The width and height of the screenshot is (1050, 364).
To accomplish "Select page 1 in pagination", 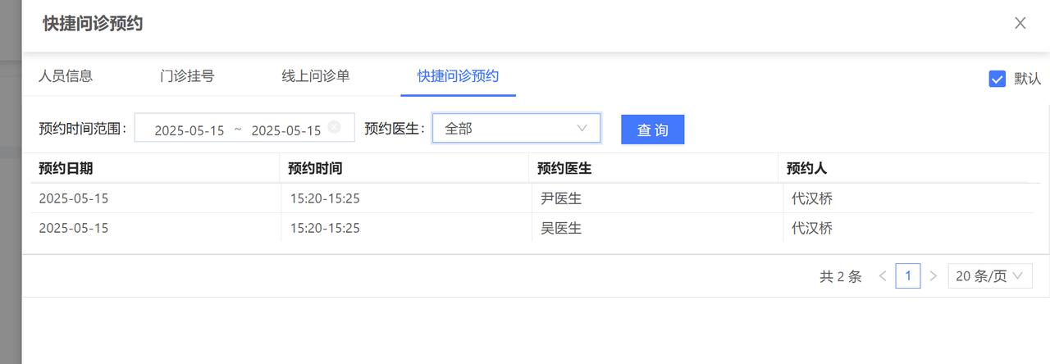I will [907, 276].
